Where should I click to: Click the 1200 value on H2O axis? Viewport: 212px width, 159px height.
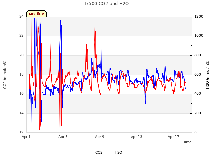(x=199, y=16)
